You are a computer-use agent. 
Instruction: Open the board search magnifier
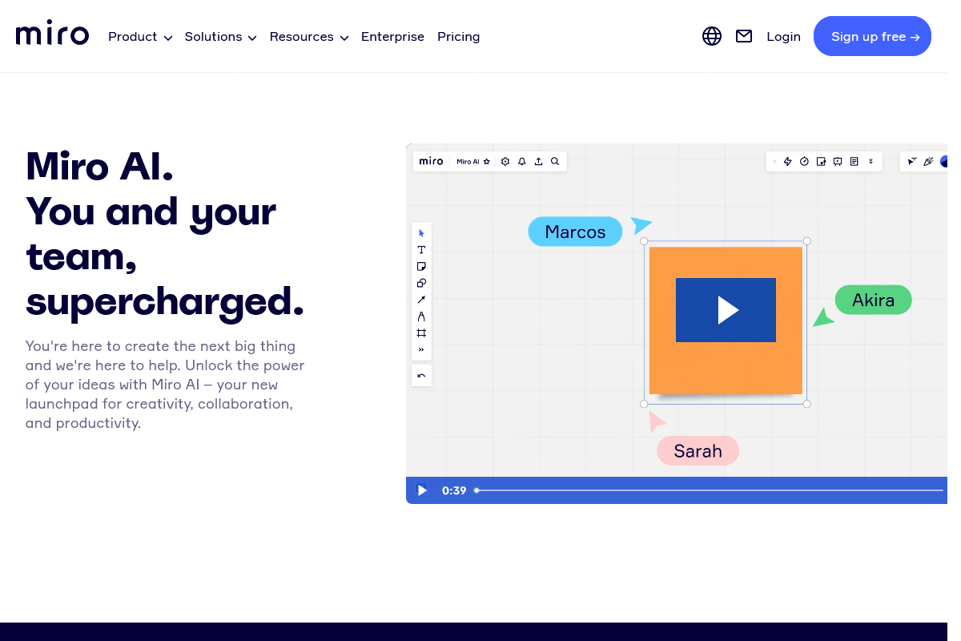[555, 161]
